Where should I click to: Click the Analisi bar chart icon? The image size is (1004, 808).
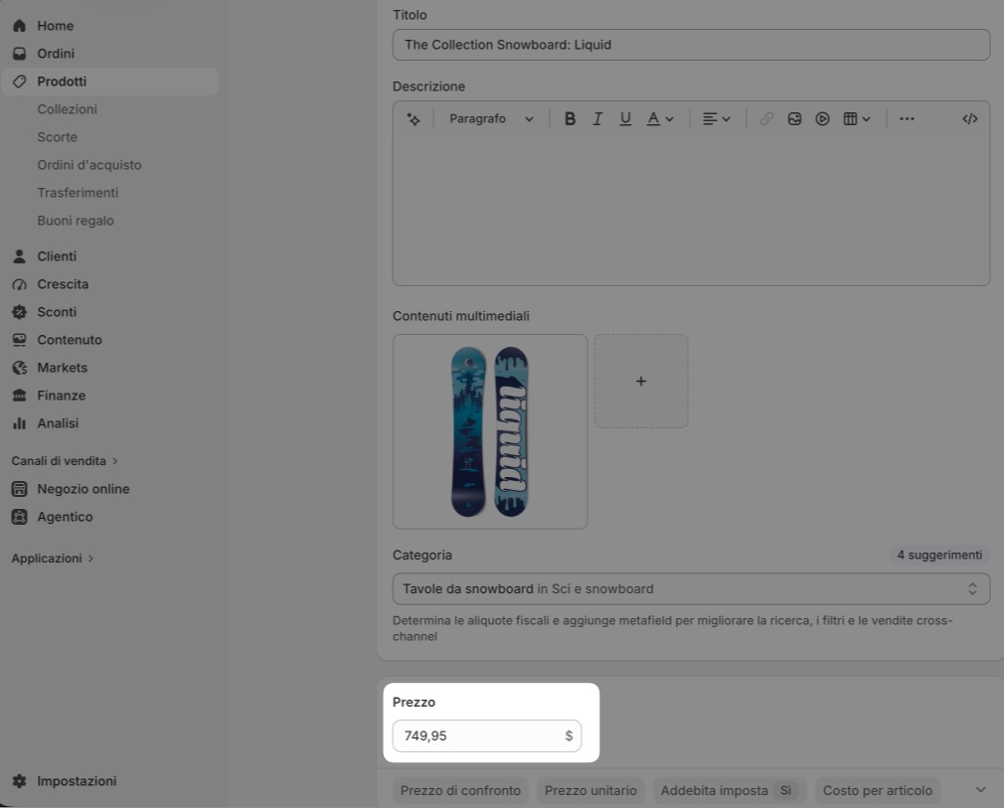coord(19,423)
